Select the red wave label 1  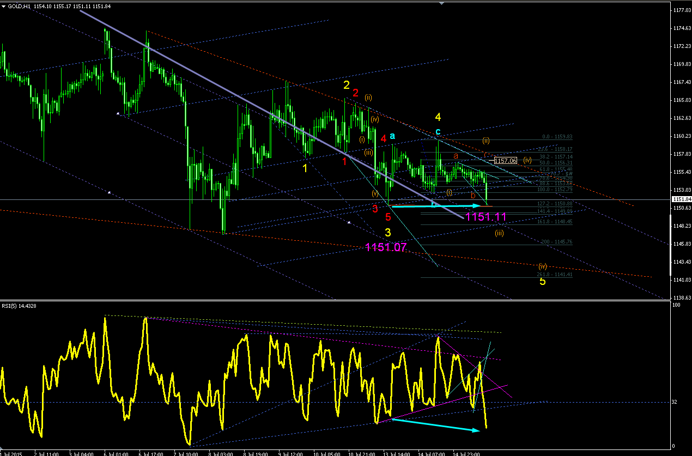point(344,161)
